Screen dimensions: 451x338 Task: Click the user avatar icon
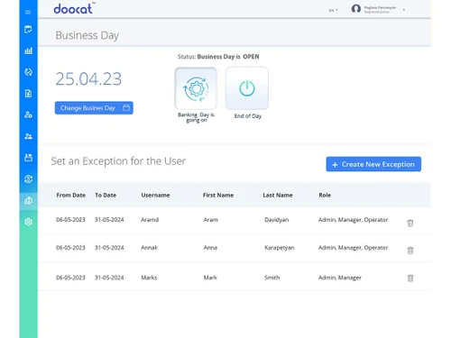tap(356, 9)
